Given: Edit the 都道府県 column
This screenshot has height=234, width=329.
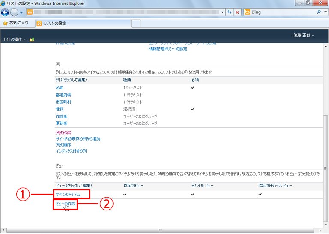Looking at the screenshot, I should (x=63, y=95).
